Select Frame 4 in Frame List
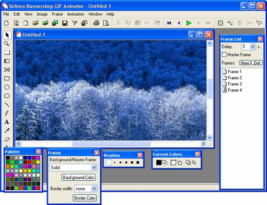Viewport: 267px width, 205px height. tap(232, 90)
